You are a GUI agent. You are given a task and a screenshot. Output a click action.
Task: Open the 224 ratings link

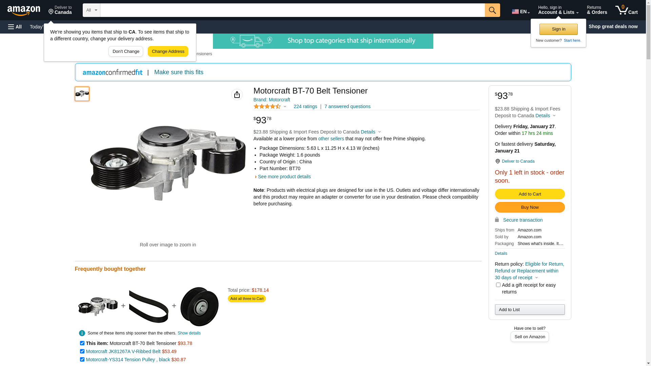pos(305,107)
